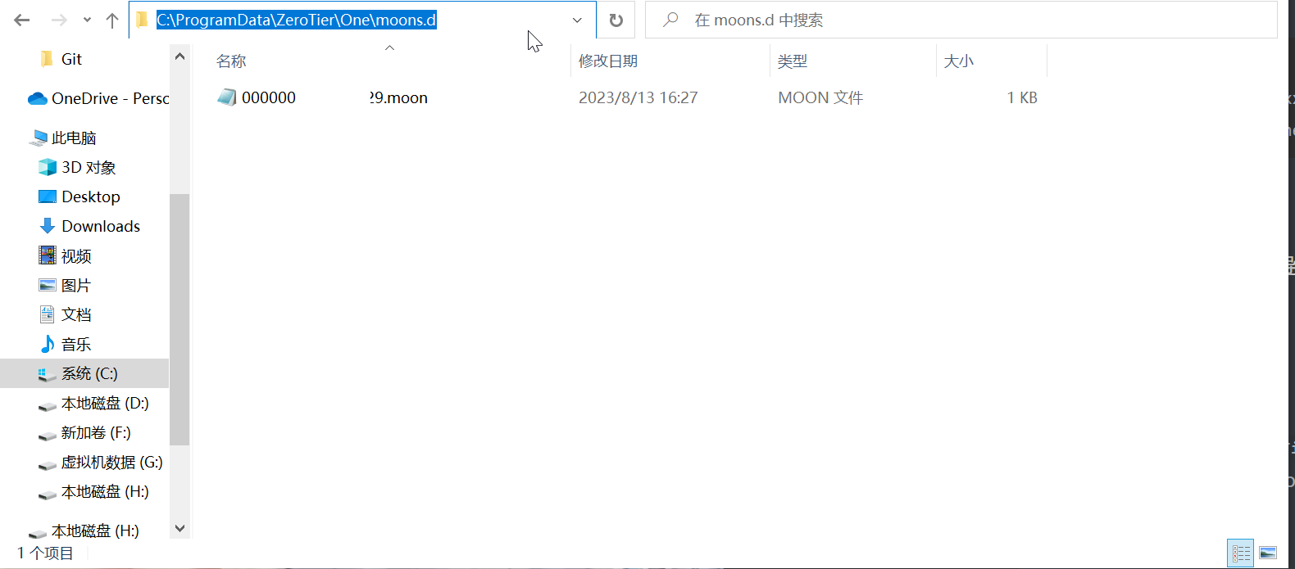Click the sidebar scroll up arrow
Viewport: 1295px width, 569px height.
point(180,56)
